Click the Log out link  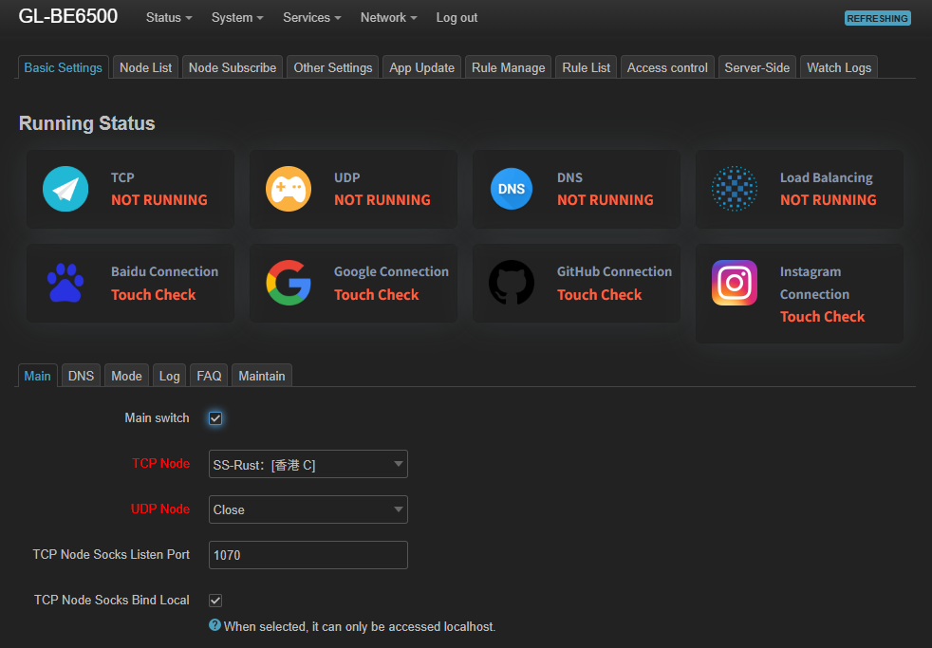[x=457, y=18]
